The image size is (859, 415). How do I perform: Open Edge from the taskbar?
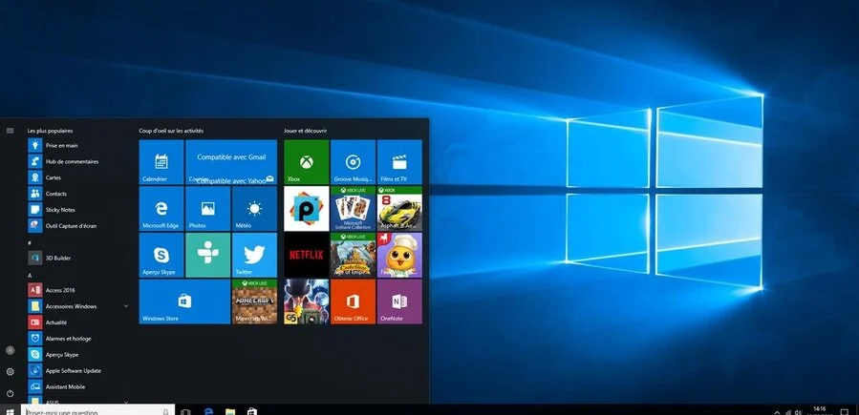pos(208,410)
